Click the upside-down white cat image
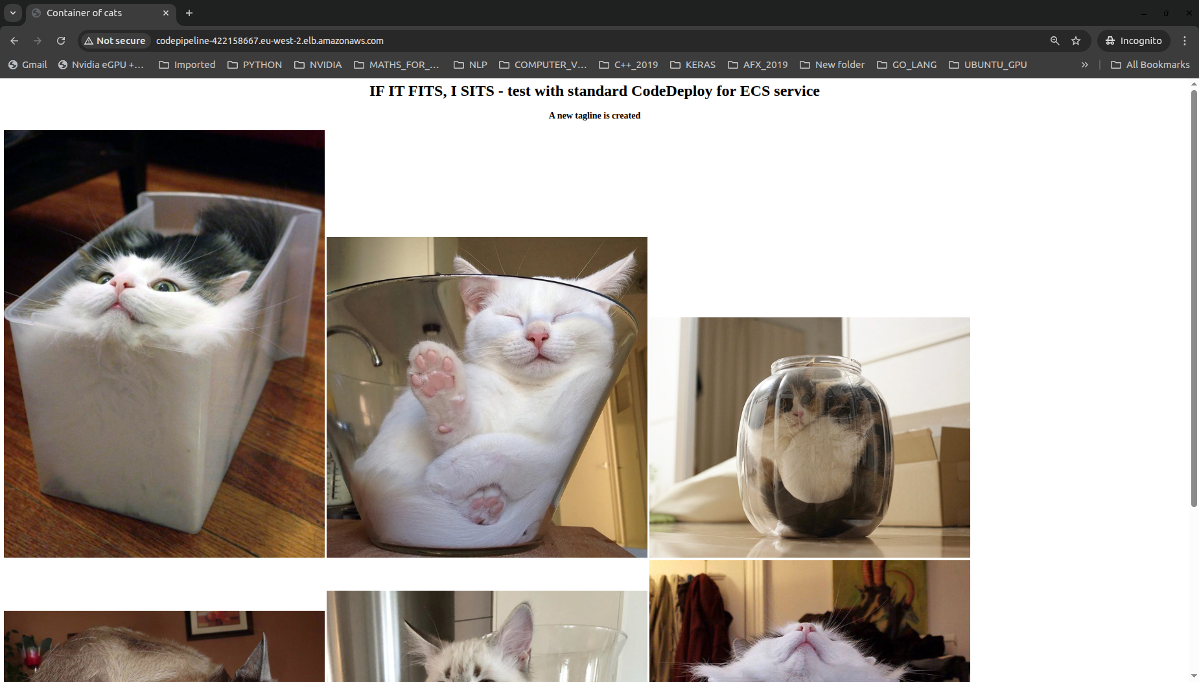Viewport: 1199px width, 682px height. [x=809, y=621]
